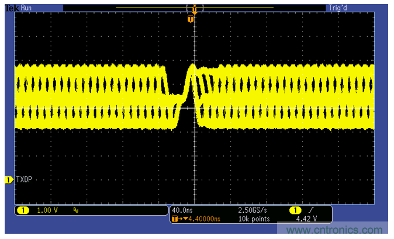Click the 4.40000ns trigger delay value
This screenshot has height=239, width=394.
tap(203, 219)
